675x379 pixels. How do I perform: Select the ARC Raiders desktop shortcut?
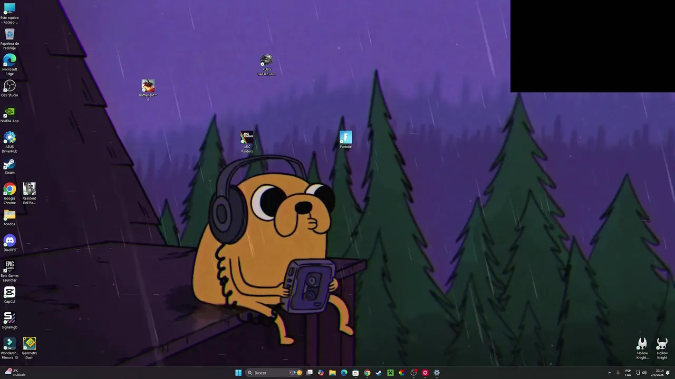click(x=247, y=142)
